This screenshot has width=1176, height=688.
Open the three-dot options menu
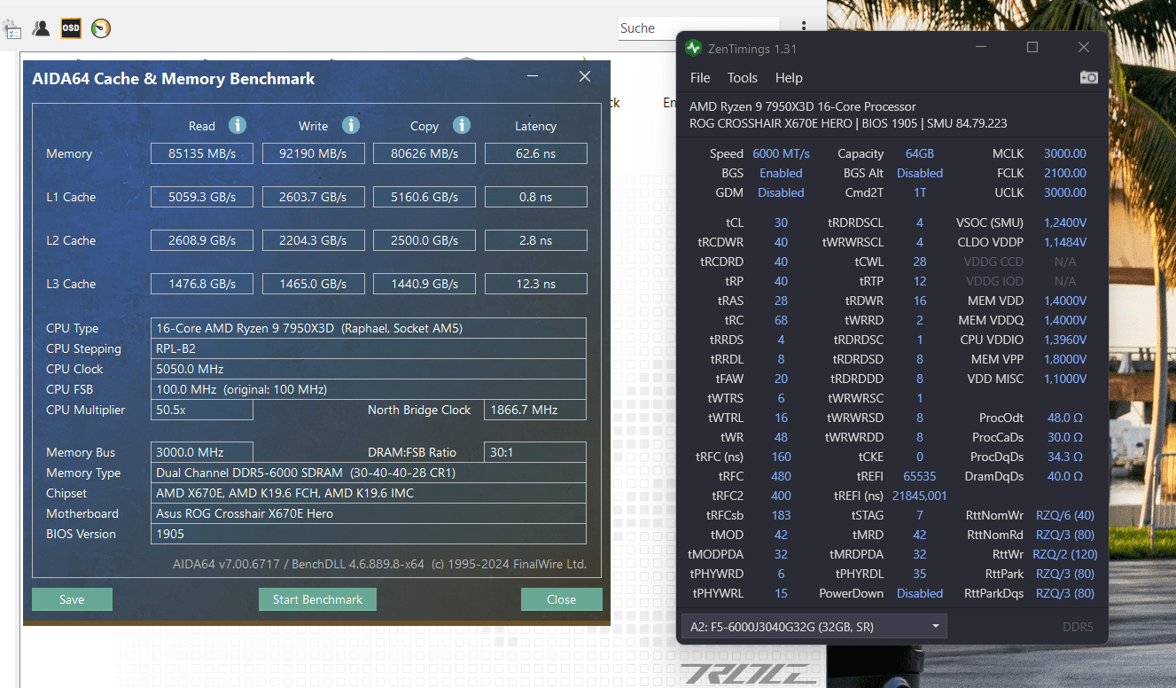pos(804,27)
